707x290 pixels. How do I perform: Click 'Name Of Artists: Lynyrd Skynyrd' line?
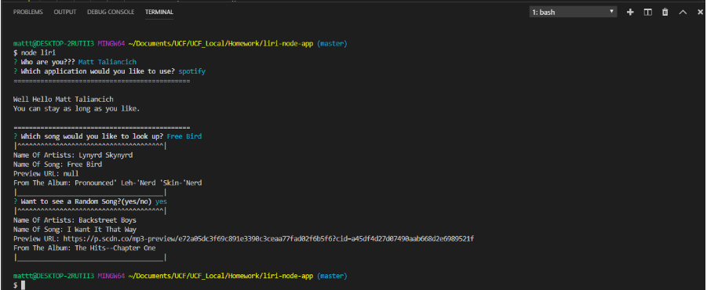click(x=73, y=155)
